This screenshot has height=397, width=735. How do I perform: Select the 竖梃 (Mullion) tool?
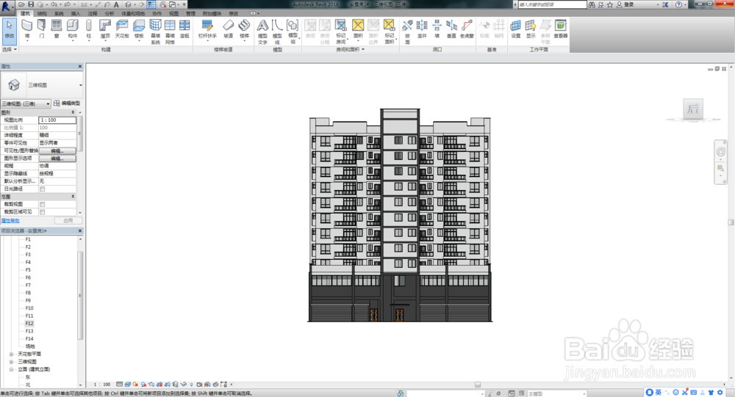pos(184,29)
